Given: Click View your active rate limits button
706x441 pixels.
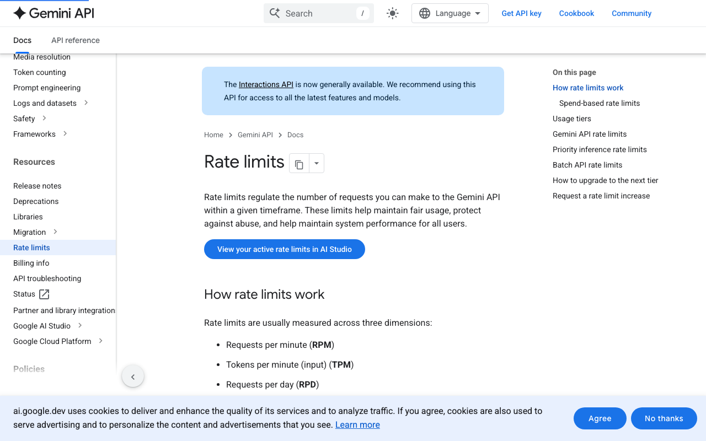Looking at the screenshot, I should (x=285, y=249).
